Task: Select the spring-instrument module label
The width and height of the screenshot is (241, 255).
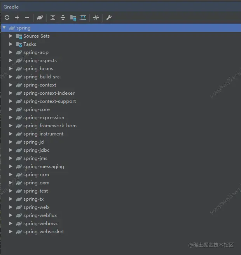Action: tap(43, 134)
